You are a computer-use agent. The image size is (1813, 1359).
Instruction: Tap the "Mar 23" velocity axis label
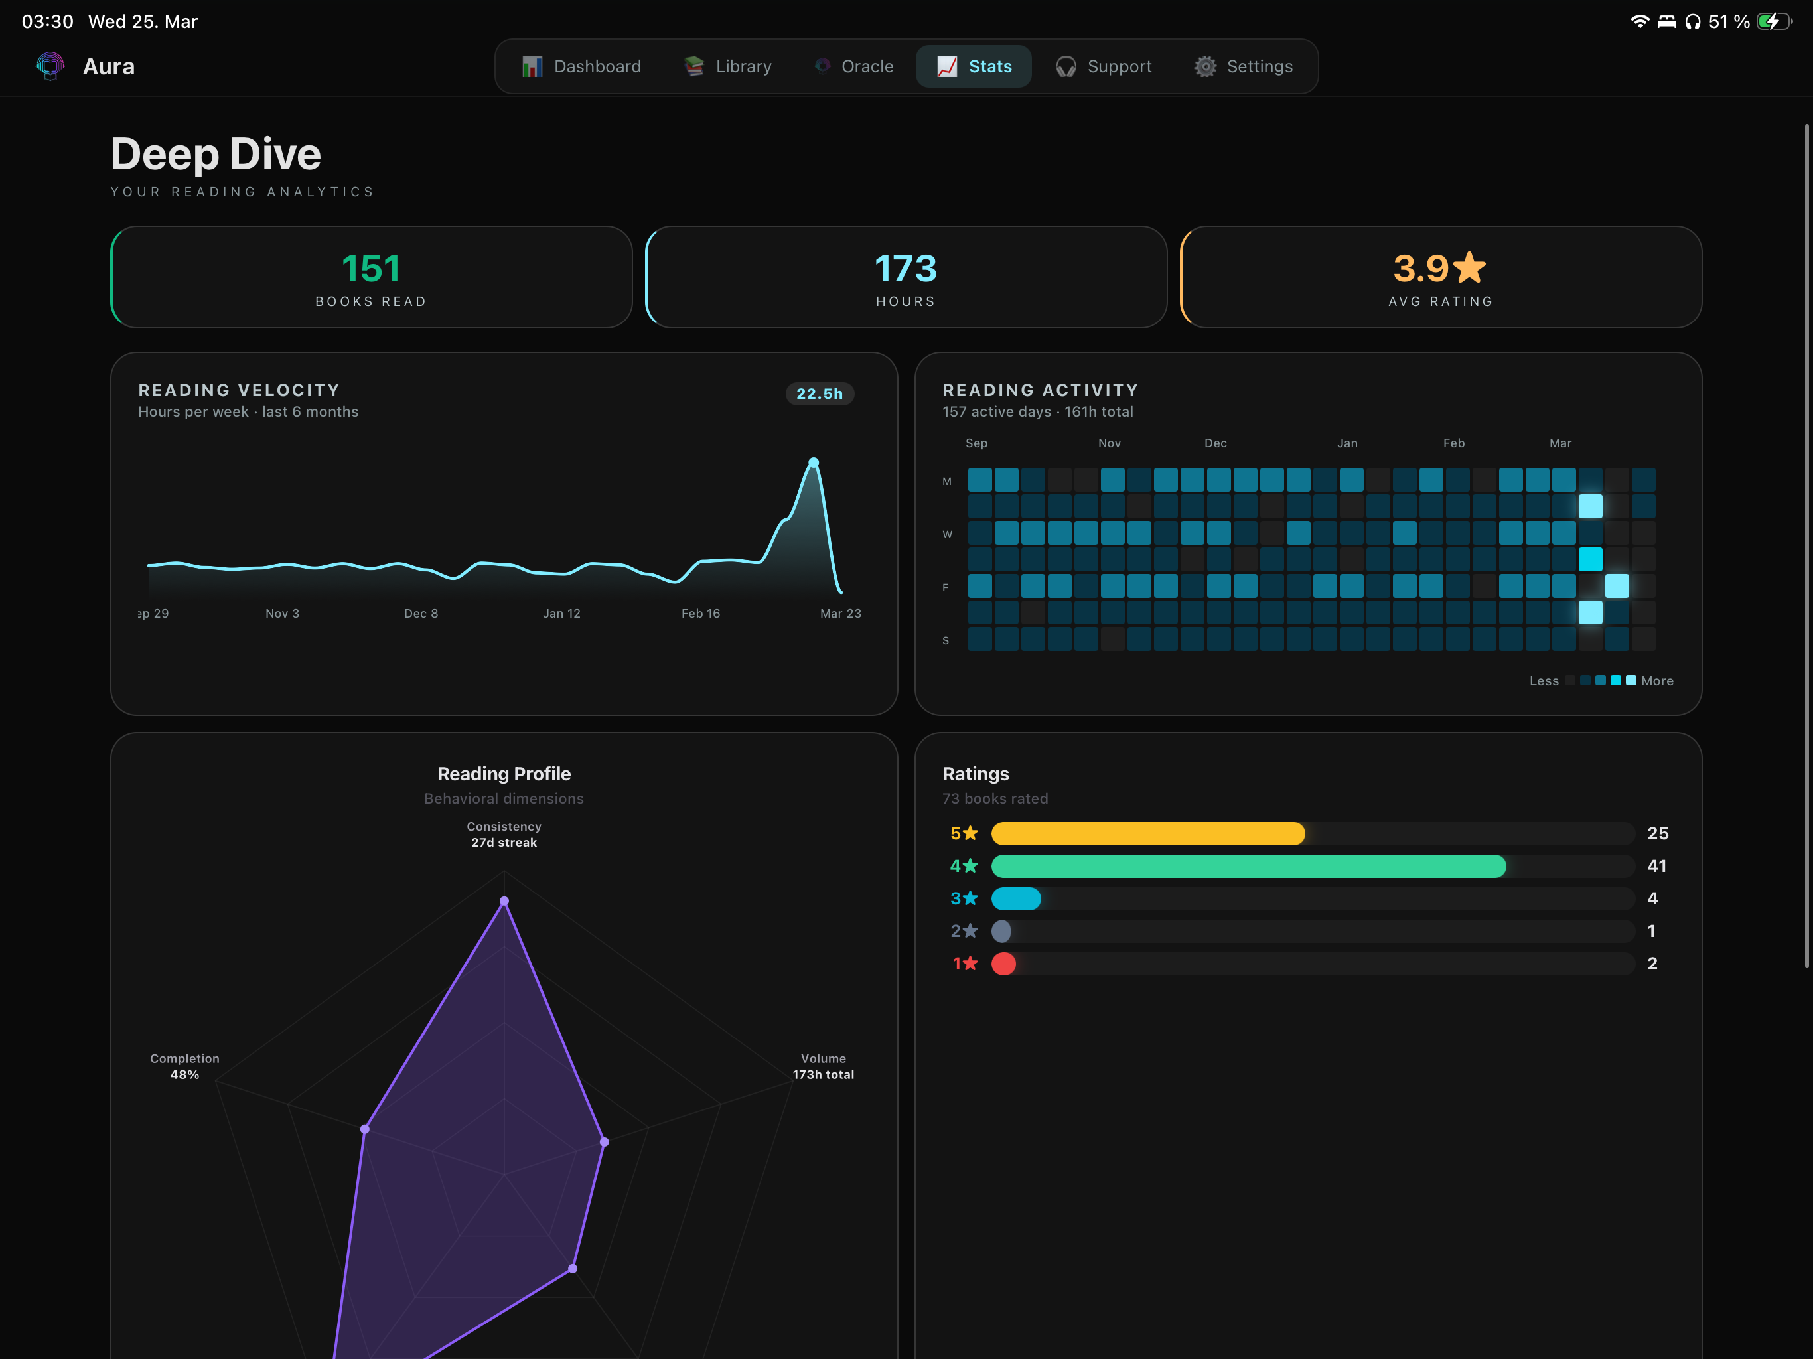point(841,613)
